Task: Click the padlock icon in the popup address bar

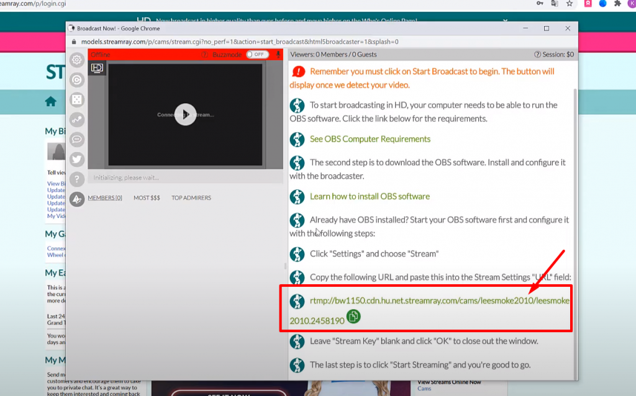Action: pyautogui.click(x=74, y=42)
